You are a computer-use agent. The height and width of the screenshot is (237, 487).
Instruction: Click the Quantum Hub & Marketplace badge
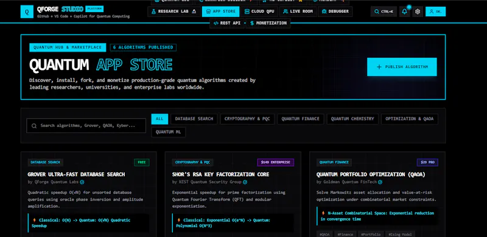68,47
